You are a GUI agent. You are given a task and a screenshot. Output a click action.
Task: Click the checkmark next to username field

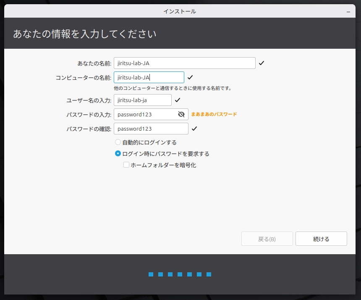coord(178,100)
